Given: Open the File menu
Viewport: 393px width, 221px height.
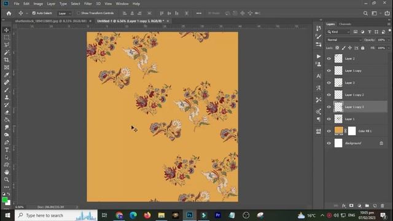Looking at the screenshot, I should point(17,4).
